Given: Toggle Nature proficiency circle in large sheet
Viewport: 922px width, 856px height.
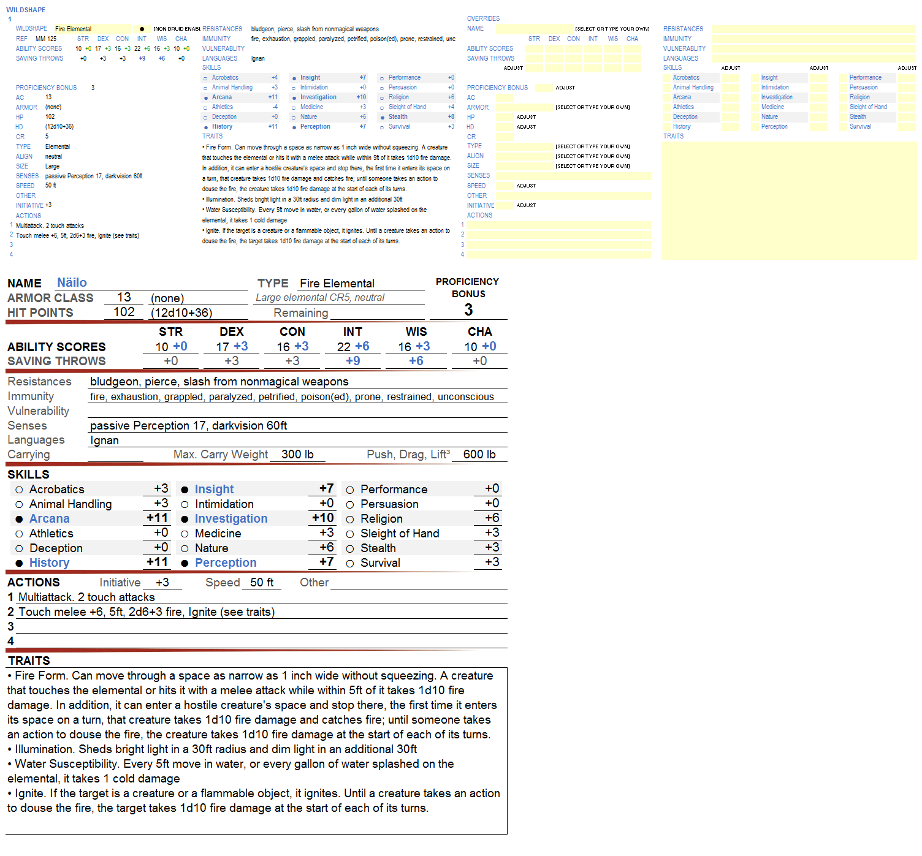Looking at the screenshot, I should pyautogui.click(x=185, y=549).
